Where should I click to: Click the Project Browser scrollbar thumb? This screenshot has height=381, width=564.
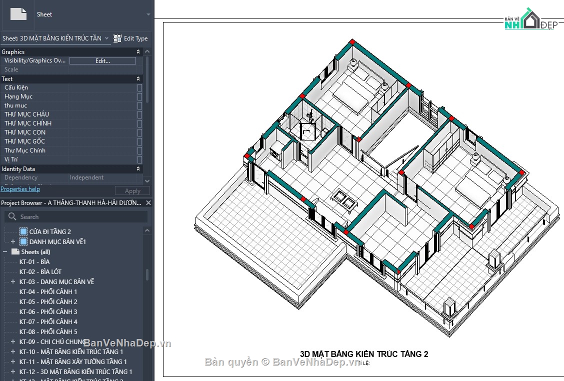pyautogui.click(x=147, y=274)
